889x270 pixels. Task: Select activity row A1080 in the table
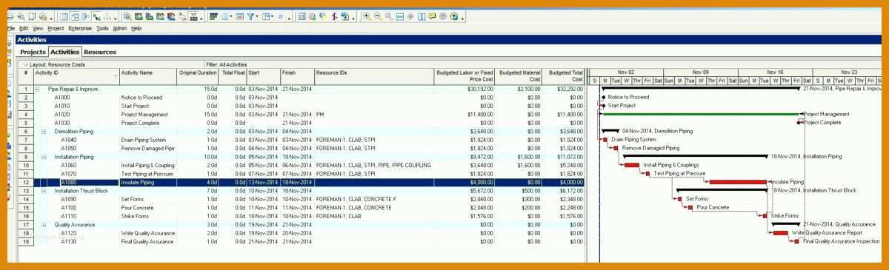(x=302, y=182)
